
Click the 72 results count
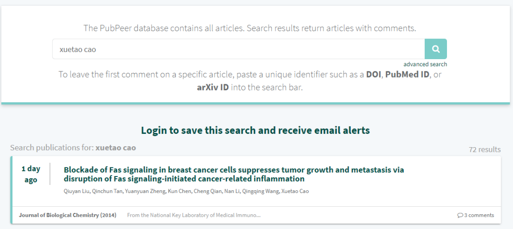(484, 150)
